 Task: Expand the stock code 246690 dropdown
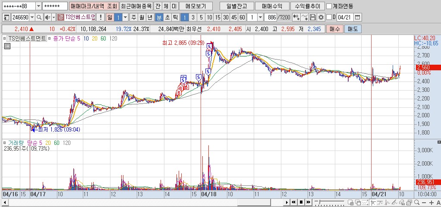click(x=32, y=17)
